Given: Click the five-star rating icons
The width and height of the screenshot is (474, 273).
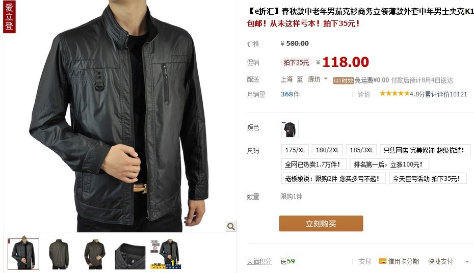Looking at the screenshot, I should point(394,94).
